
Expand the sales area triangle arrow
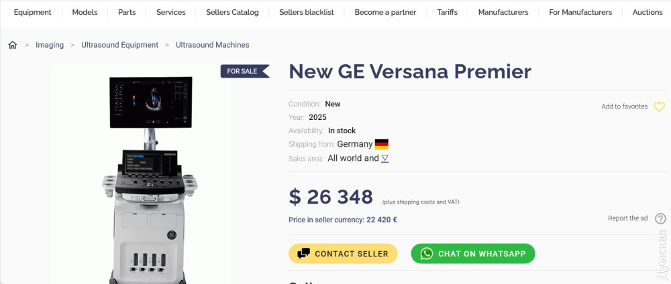tap(385, 159)
